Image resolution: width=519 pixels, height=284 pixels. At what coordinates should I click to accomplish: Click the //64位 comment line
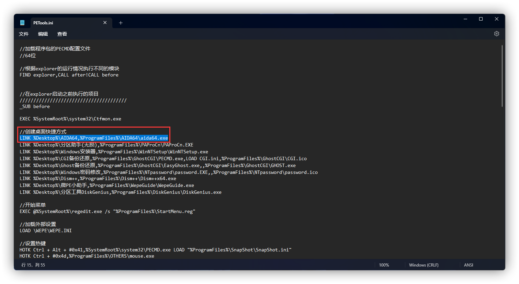[x=28, y=56]
